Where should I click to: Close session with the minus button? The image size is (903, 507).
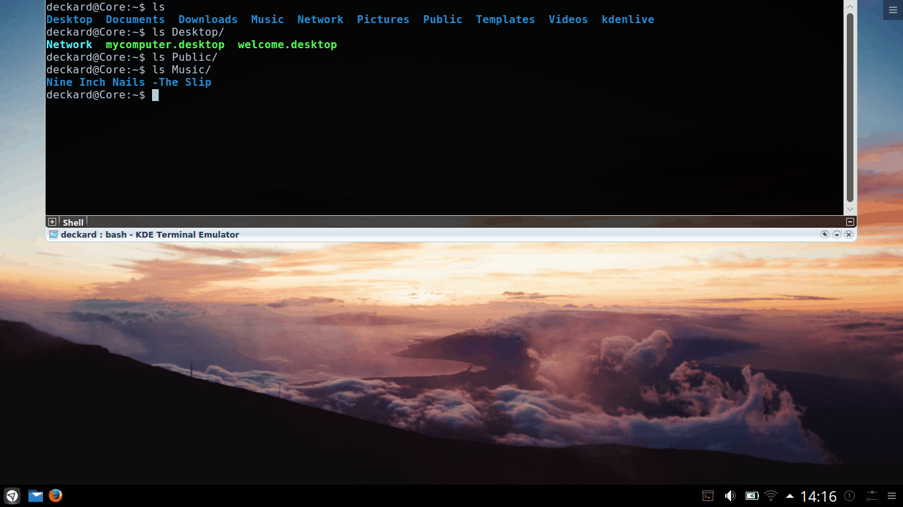(850, 222)
